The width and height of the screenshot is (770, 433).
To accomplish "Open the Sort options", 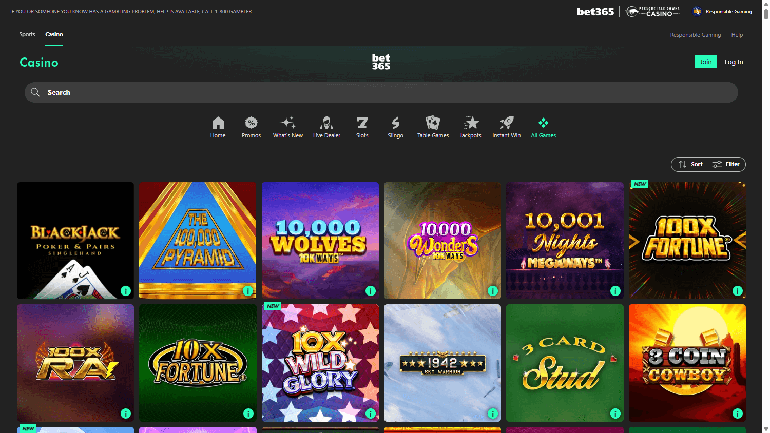I will tap(690, 164).
